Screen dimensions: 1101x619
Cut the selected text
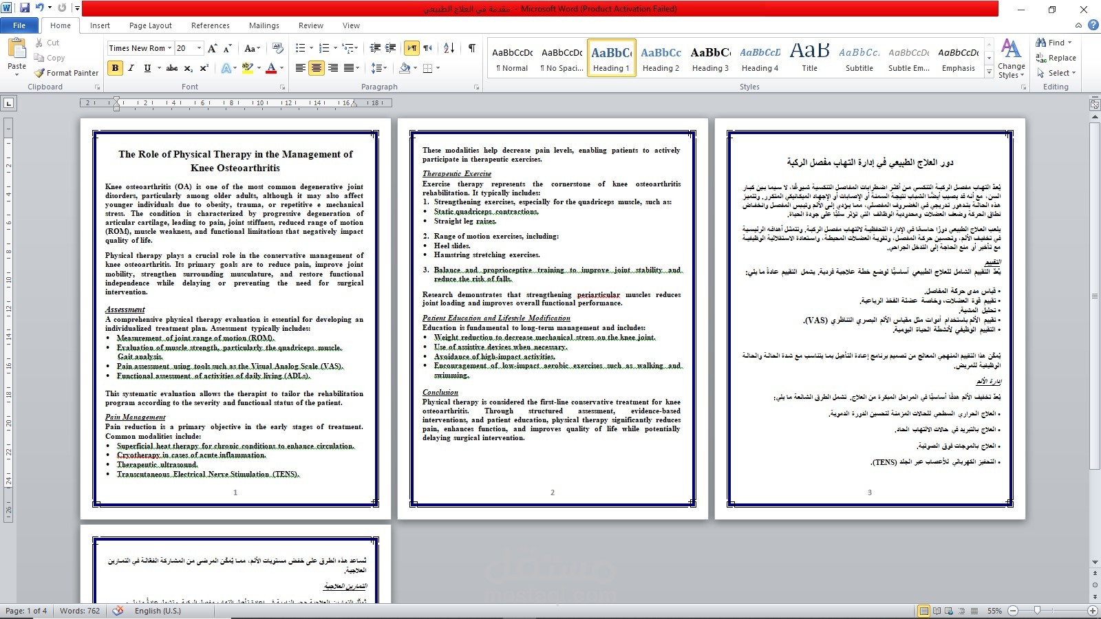point(47,43)
